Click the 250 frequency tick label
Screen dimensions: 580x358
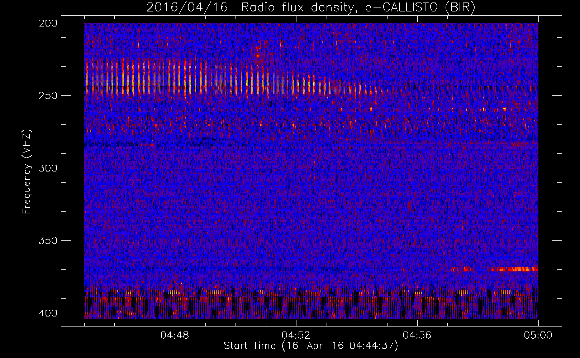pyautogui.click(x=48, y=96)
